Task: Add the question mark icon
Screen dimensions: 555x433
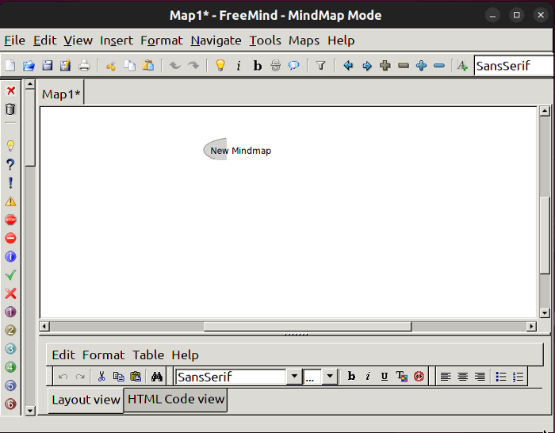Action: [10, 164]
